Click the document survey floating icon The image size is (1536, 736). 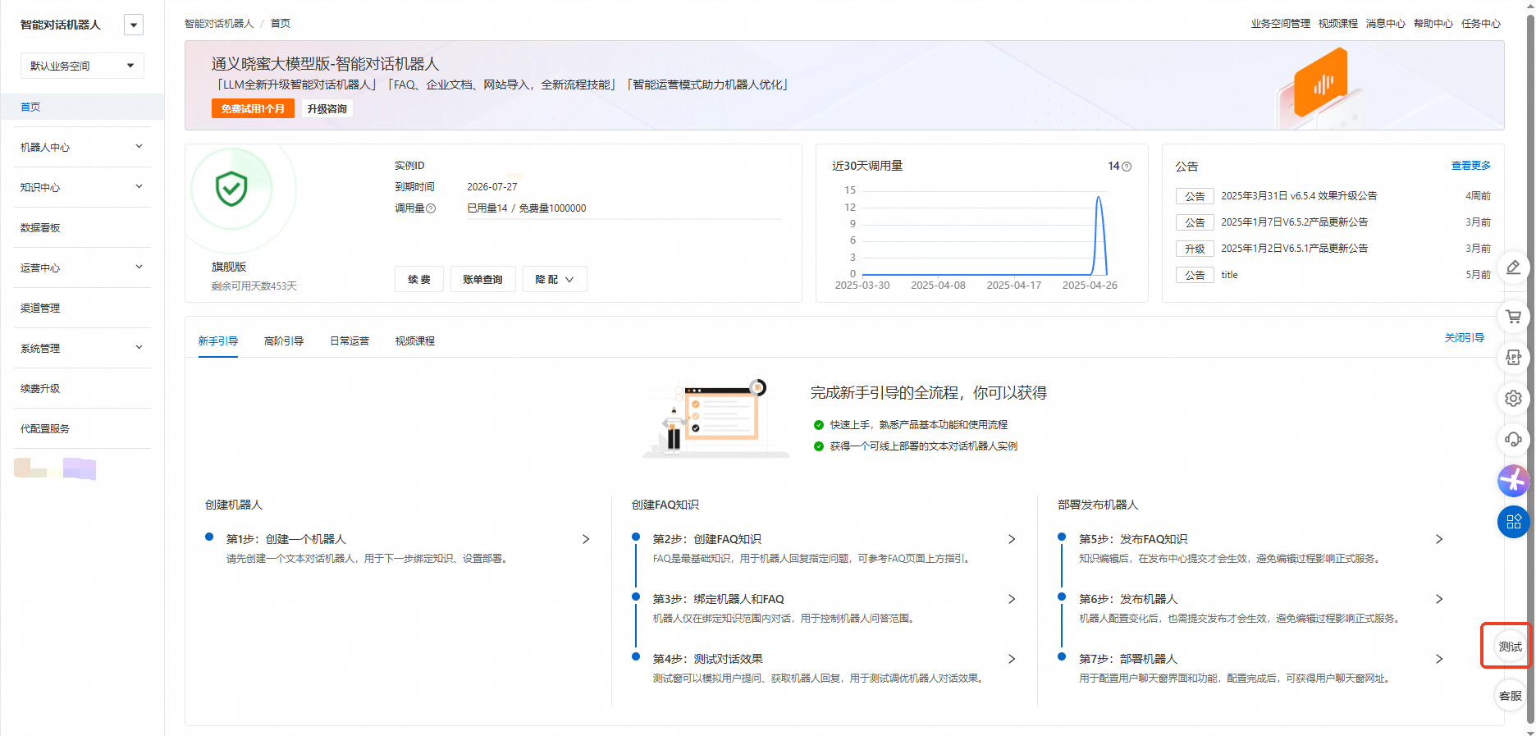point(1513,358)
